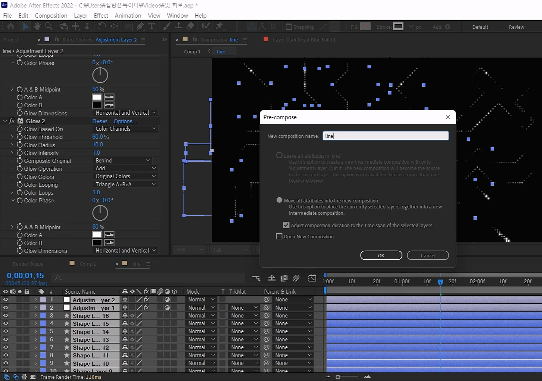
Task: Toggle the Motion Blur timeline switch
Action: 296,278
